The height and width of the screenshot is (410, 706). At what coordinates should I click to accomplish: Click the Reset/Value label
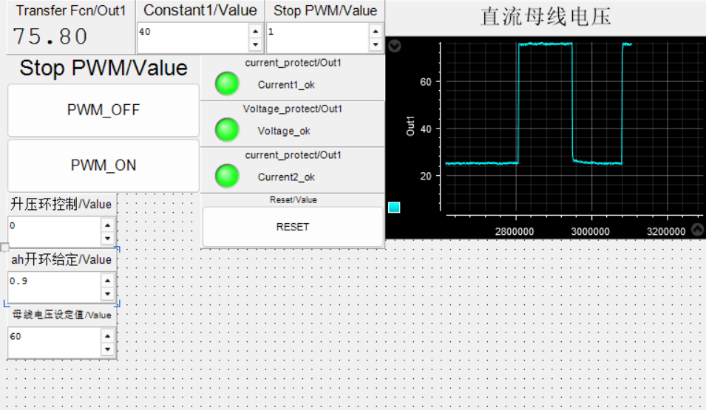point(293,199)
